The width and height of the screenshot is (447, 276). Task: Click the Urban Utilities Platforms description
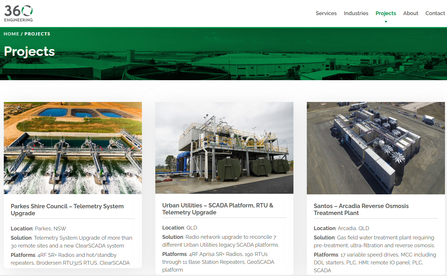pyautogui.click(x=218, y=262)
